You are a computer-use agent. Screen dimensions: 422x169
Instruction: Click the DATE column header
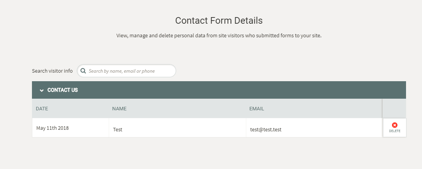[42, 109]
